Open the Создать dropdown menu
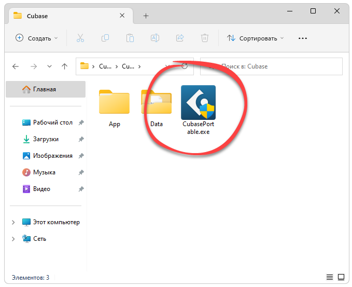 (37, 38)
